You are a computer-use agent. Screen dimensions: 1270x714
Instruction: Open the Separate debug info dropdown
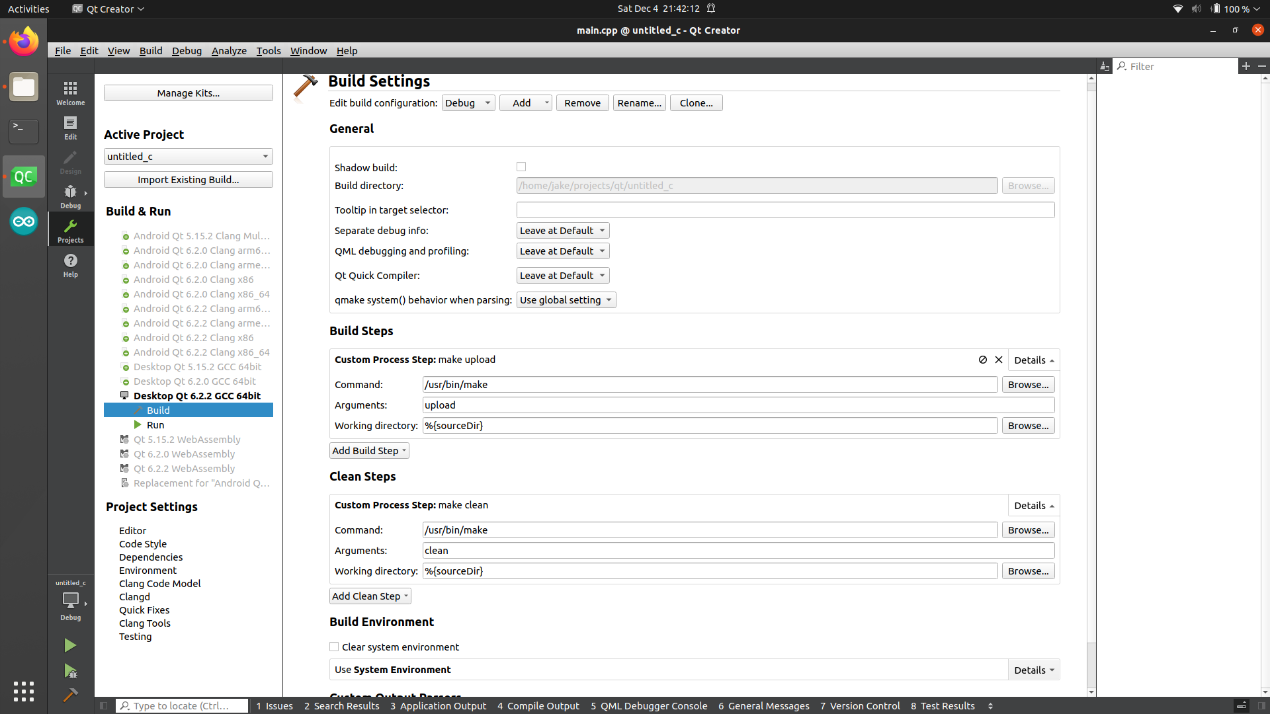562,230
